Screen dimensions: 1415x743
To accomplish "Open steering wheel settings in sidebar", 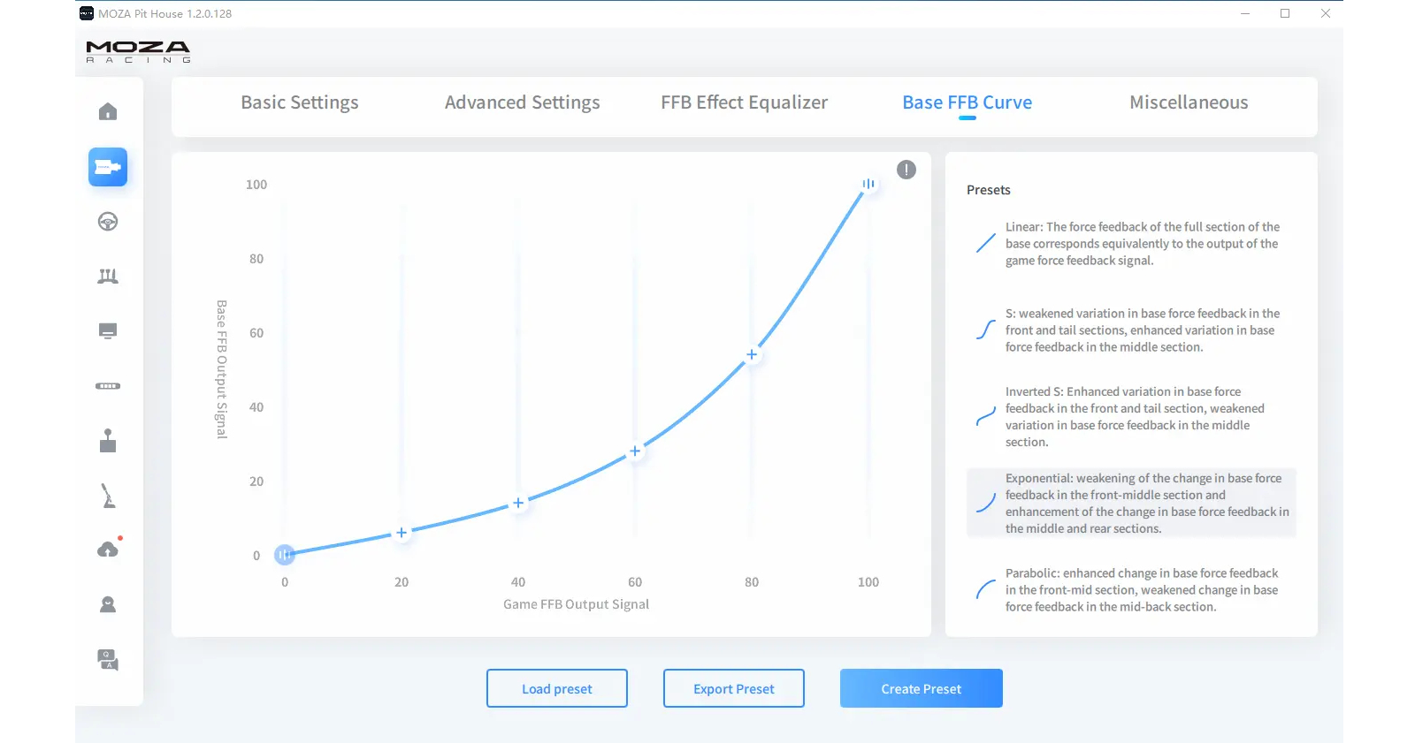I will click(108, 222).
